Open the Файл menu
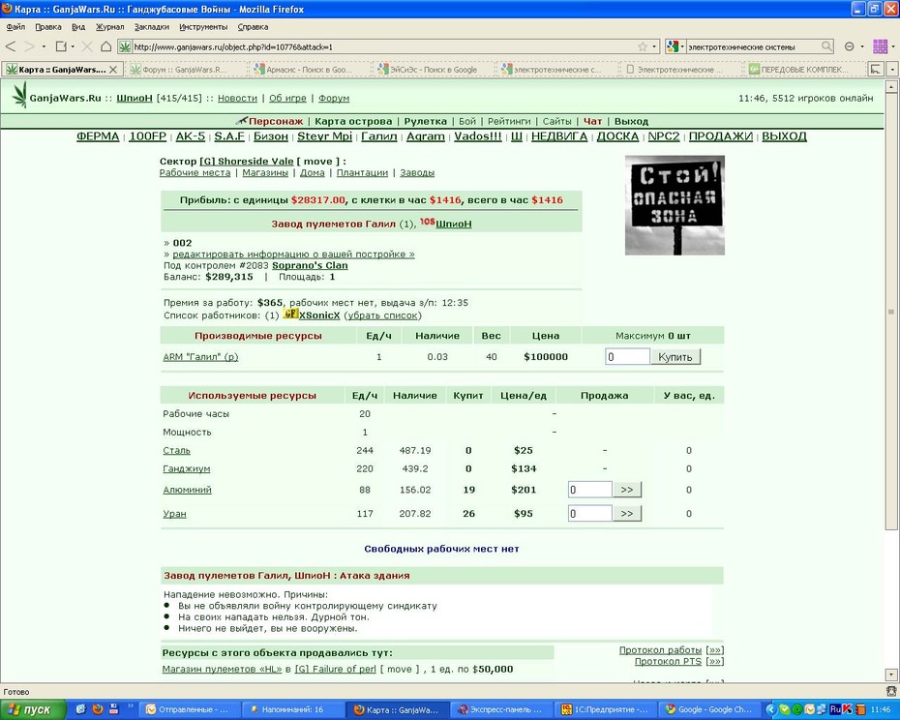 pyautogui.click(x=15, y=27)
